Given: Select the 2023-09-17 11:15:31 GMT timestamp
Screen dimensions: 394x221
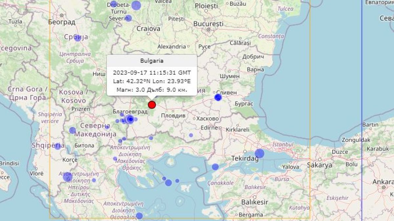Looking at the screenshot, I should 152,73.
